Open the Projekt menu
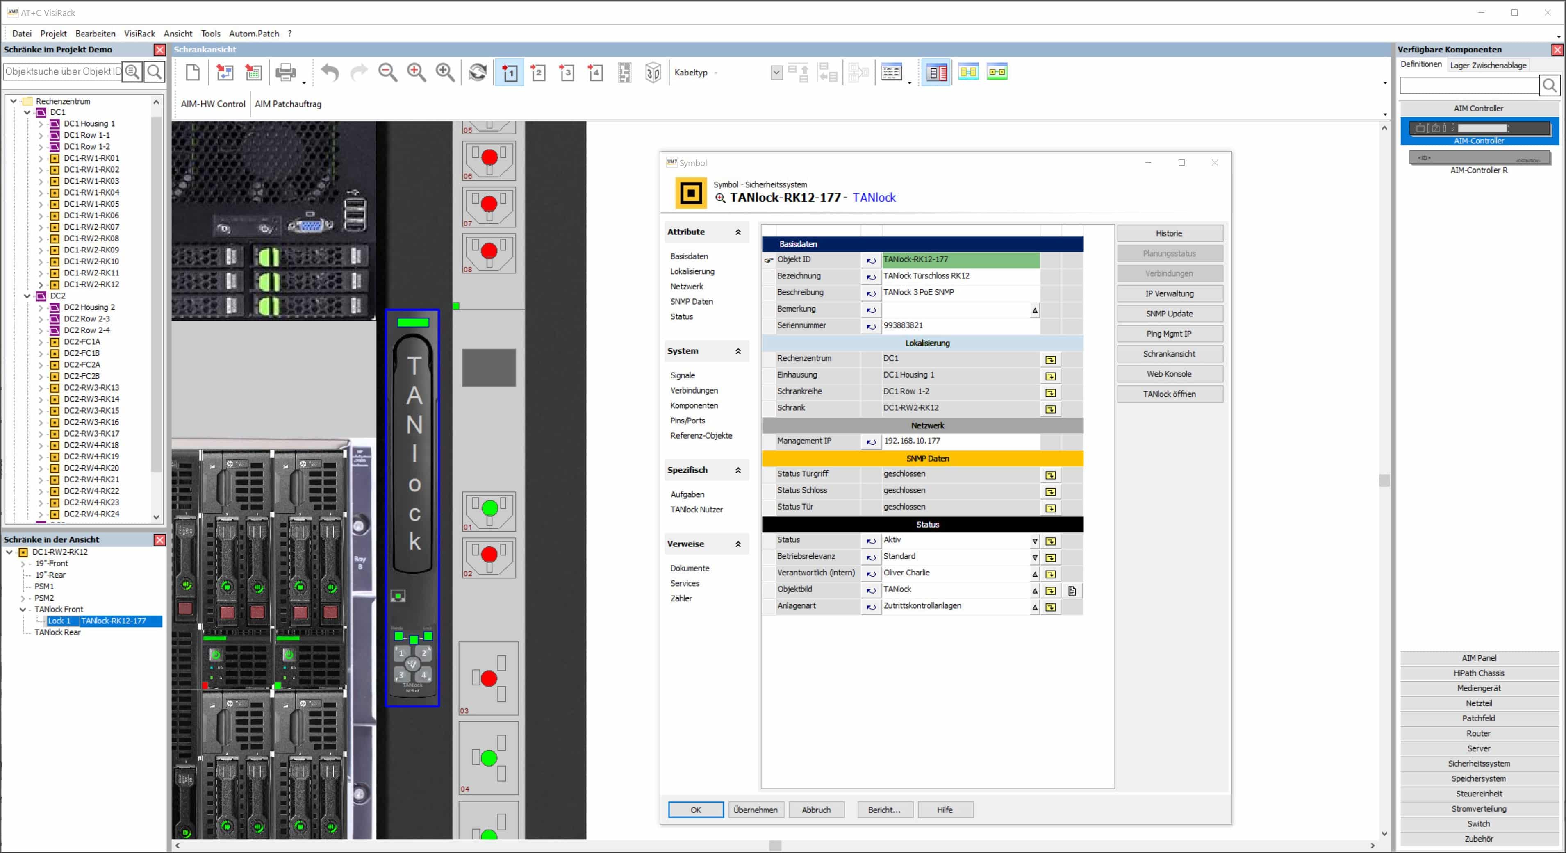 pyautogui.click(x=53, y=34)
